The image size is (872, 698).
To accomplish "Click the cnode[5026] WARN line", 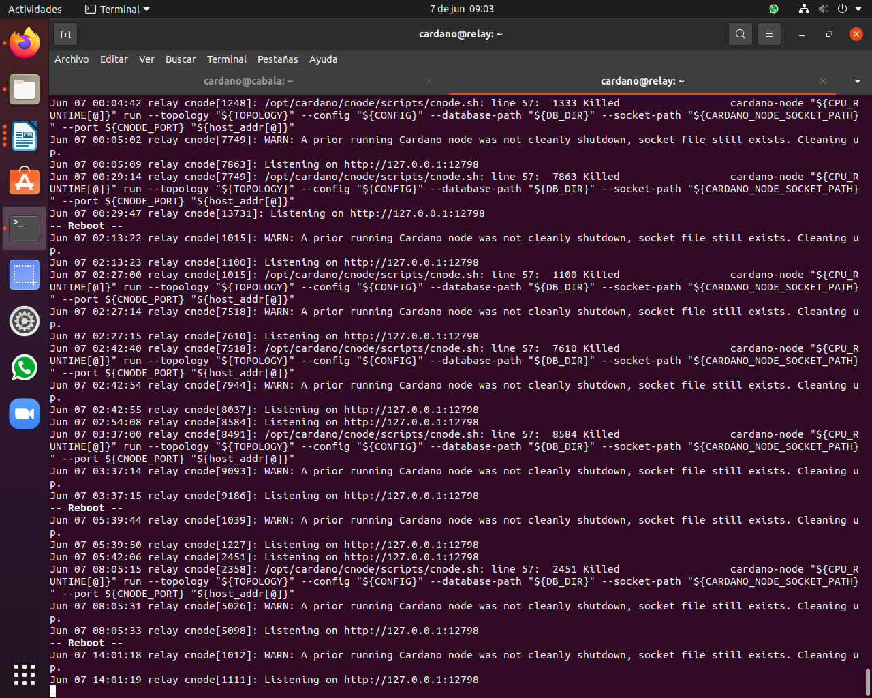I will tap(454, 612).
